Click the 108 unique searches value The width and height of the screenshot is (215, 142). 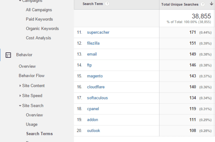192,131
